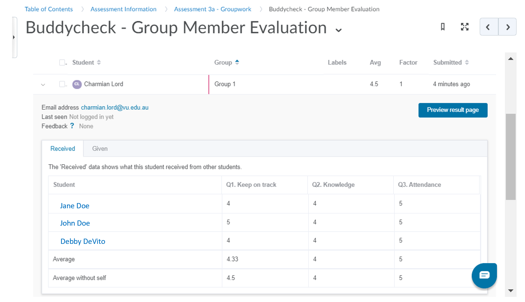Viewport: 525px width, 302px height.
Task: Go to the previous content page
Action: tap(489, 27)
